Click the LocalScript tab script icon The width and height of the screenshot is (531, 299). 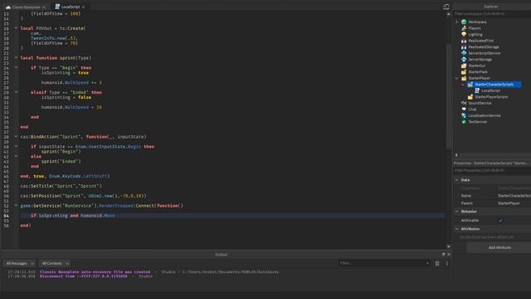57,7
